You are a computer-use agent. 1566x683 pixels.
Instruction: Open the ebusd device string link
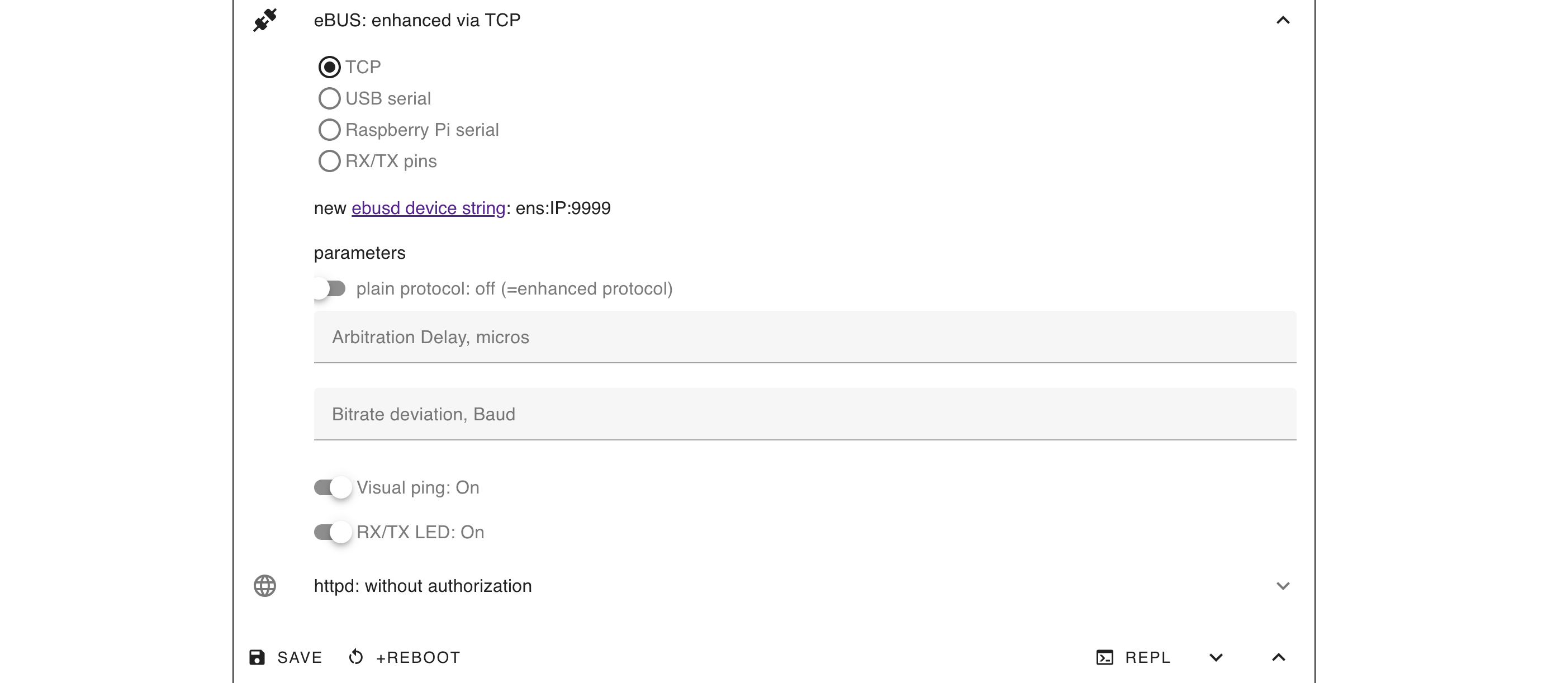coord(428,208)
